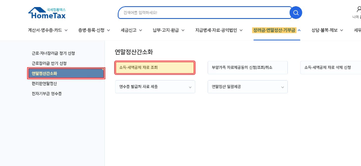361x166 pixels.
Task: Select 편리한연말정산 in sidebar
Action: point(44,84)
